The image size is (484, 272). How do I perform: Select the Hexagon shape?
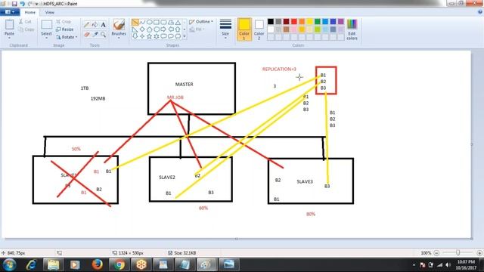click(x=157, y=29)
